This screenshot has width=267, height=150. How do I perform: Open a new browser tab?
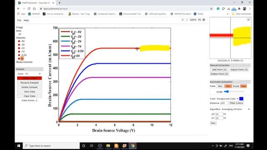(59, 3)
